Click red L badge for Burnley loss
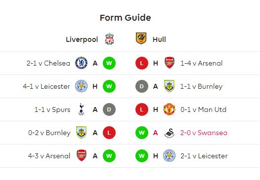This screenshot has height=180, width=260. 109,133
